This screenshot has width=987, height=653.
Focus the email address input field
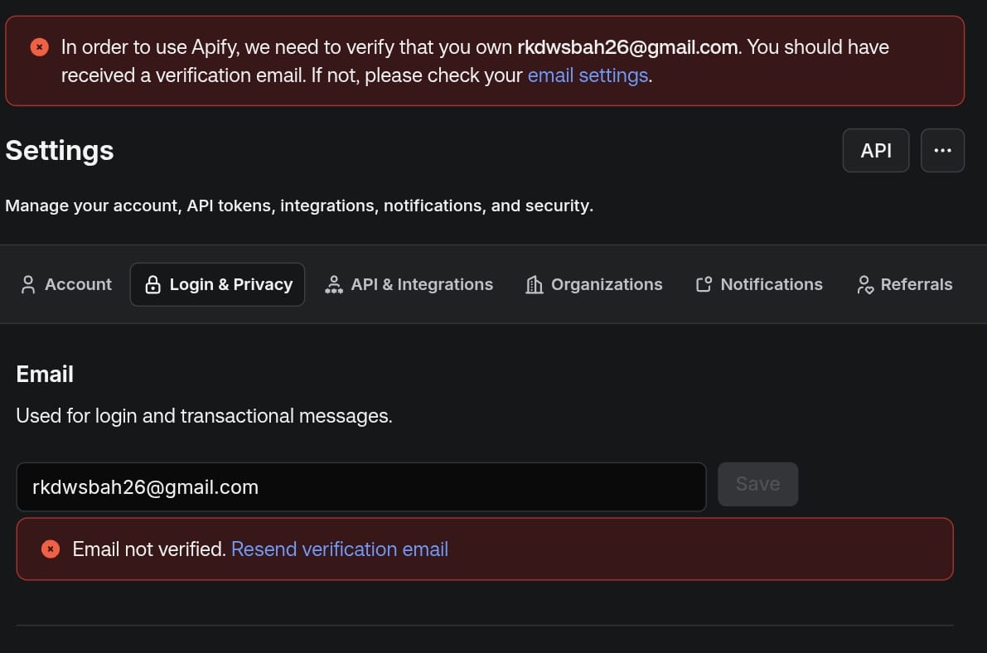tap(361, 486)
